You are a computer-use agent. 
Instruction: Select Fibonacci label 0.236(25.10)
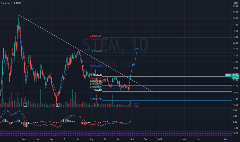[96, 78]
